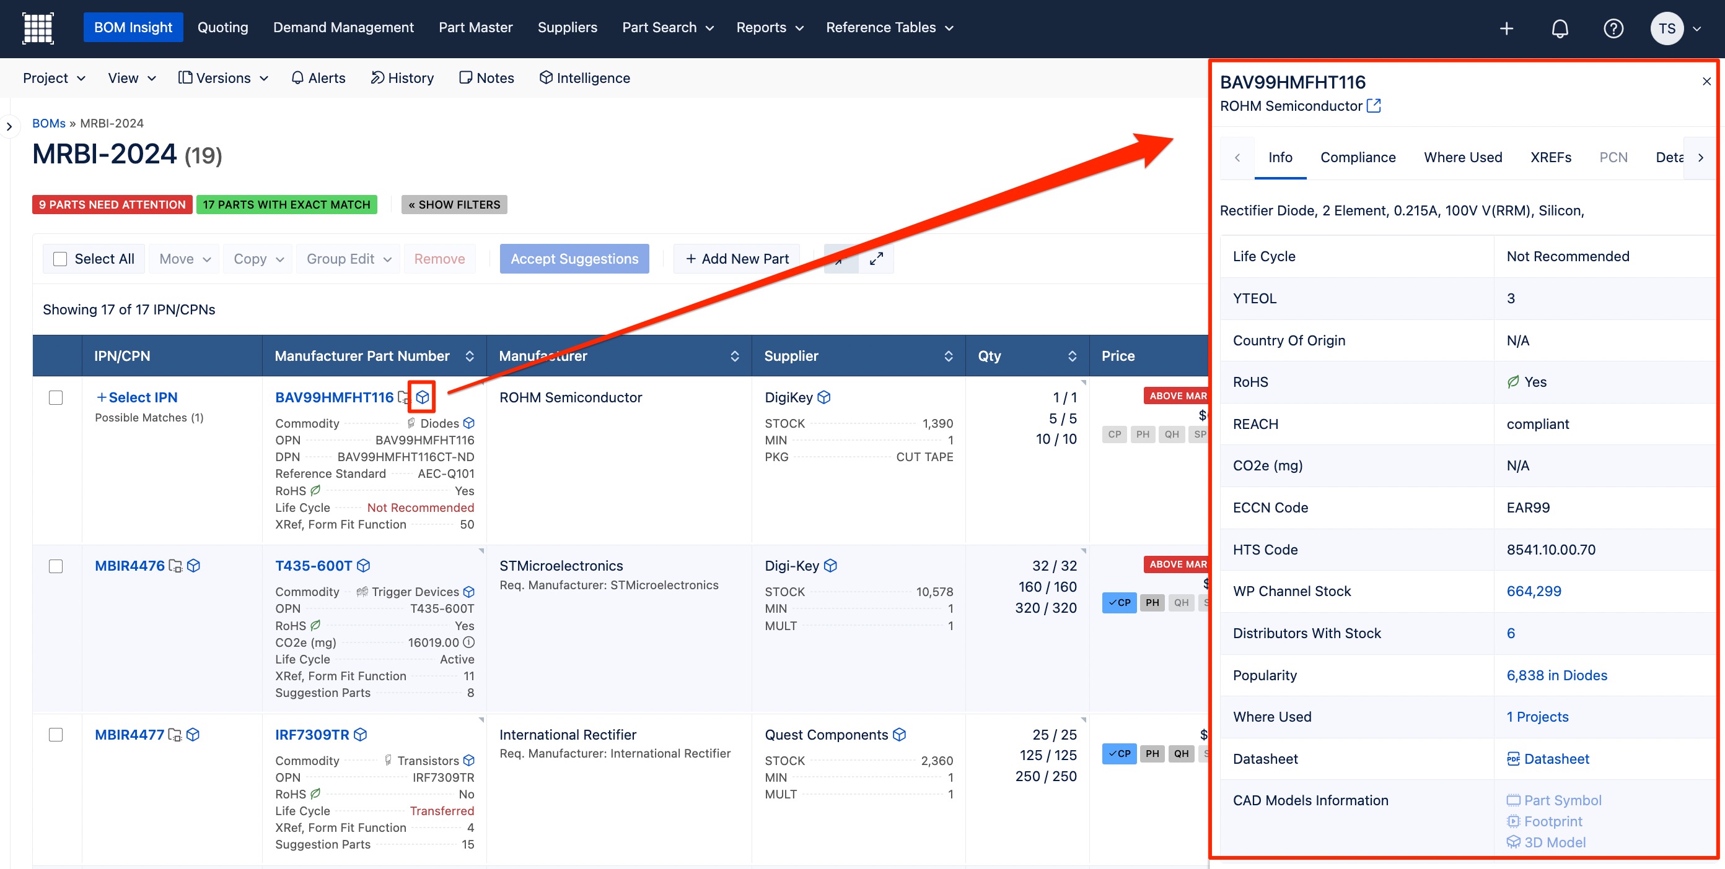Open cube icon next to T435-600T
Viewport: 1725px width, 869px height.
[x=364, y=566]
